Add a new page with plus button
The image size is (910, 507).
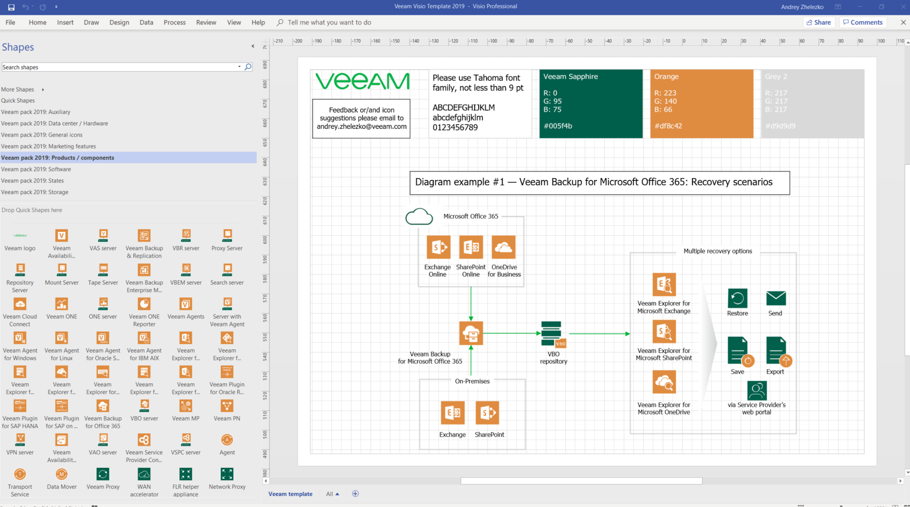(x=355, y=494)
